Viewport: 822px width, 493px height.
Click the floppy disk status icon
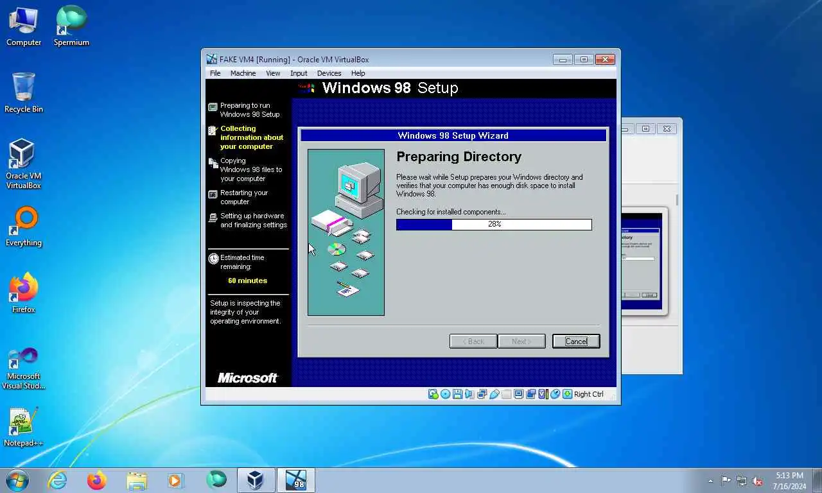coord(458,394)
